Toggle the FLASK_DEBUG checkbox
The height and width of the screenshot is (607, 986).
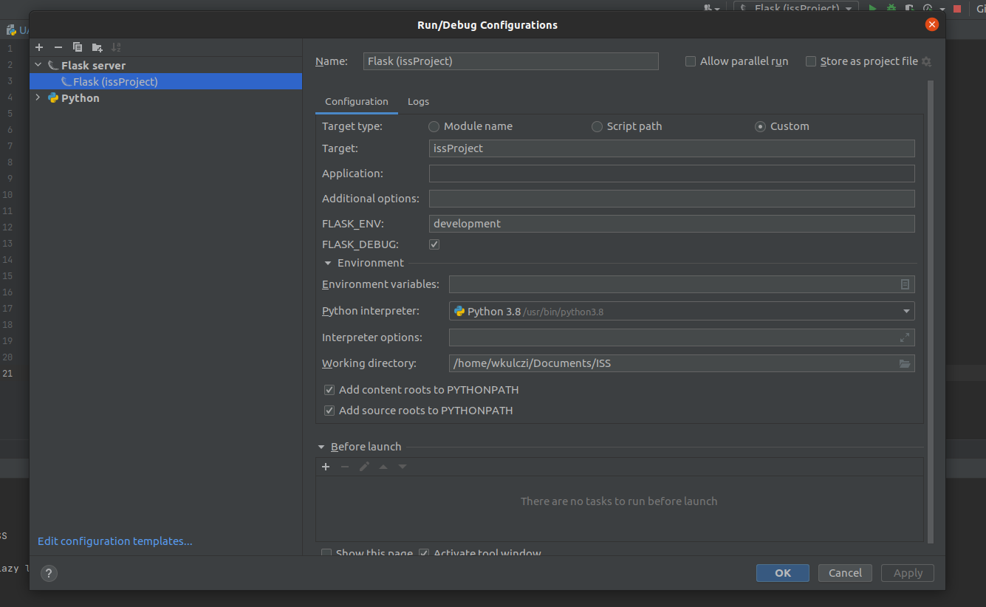(x=434, y=244)
